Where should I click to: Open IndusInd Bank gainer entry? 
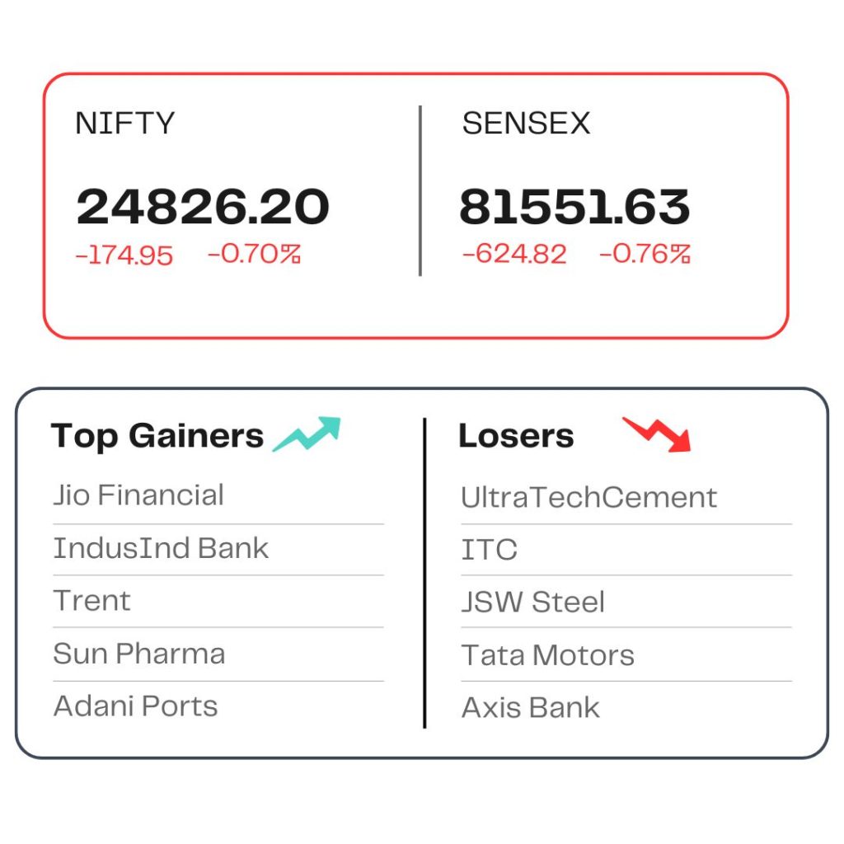[x=161, y=548]
